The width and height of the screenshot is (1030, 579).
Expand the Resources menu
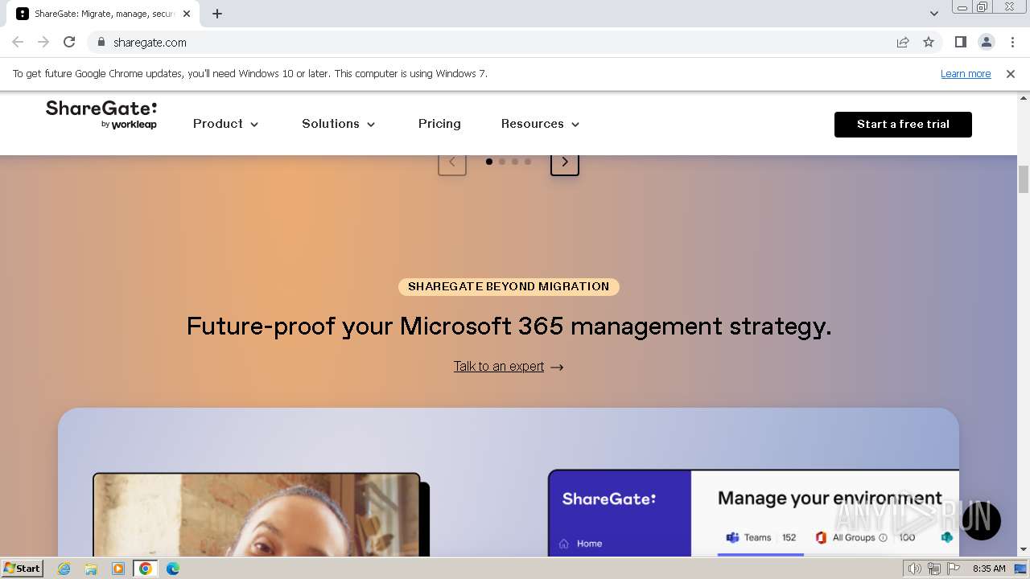coord(541,124)
